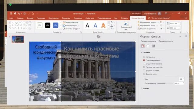194x109 pixels.
Task: Click 'Что вы хотите сделать?' search box
Action: tap(160, 18)
